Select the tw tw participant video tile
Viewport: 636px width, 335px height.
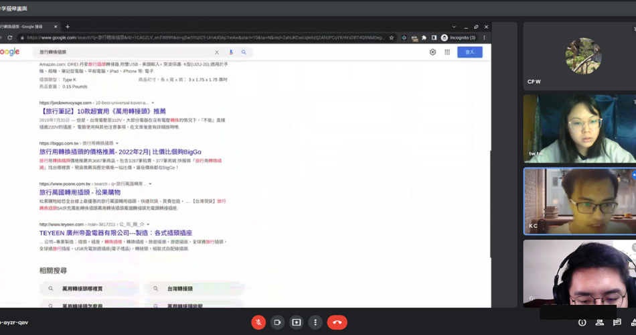point(580,129)
